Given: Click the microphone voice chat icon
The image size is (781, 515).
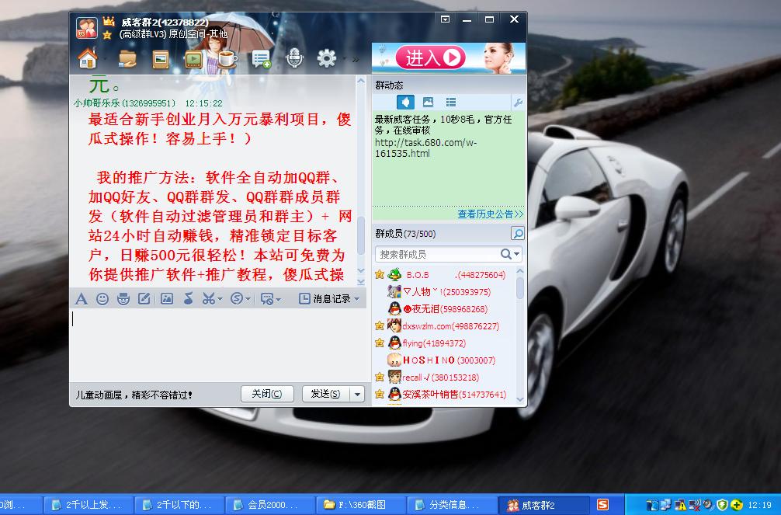Looking at the screenshot, I should pyautogui.click(x=294, y=58).
